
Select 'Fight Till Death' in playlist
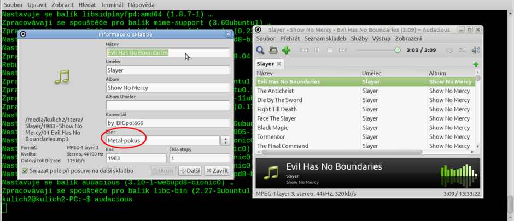coord(365,109)
